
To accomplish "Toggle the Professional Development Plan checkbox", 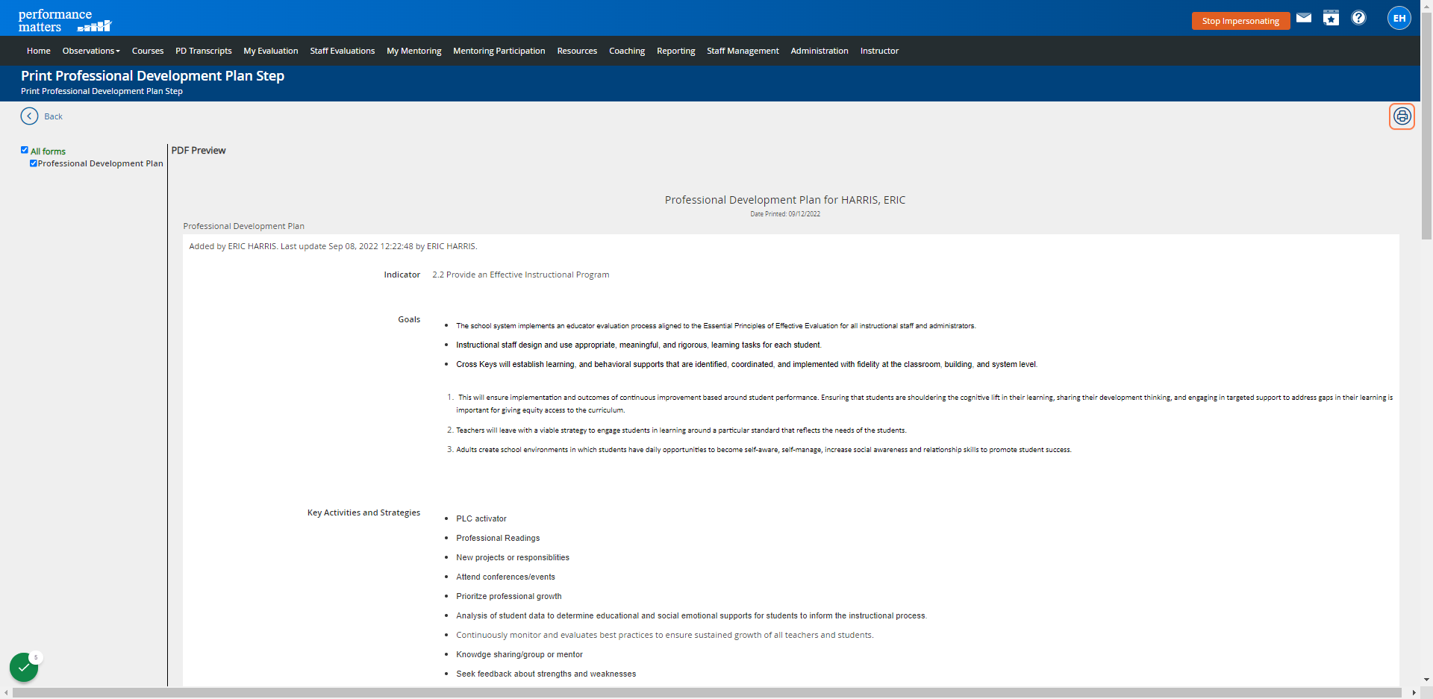I will (33, 163).
